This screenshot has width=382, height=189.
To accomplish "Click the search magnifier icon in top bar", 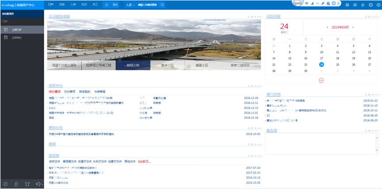I will click(162, 5).
